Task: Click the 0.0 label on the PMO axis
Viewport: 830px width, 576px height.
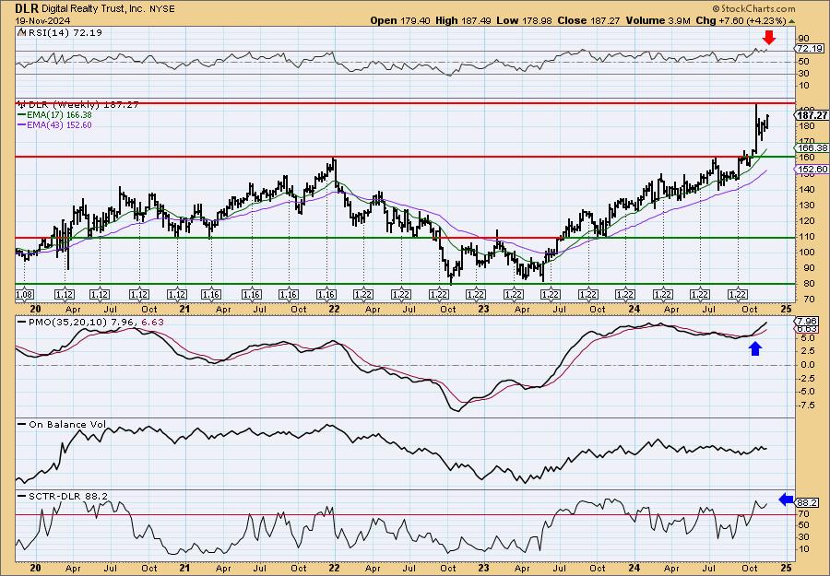Action: point(806,365)
